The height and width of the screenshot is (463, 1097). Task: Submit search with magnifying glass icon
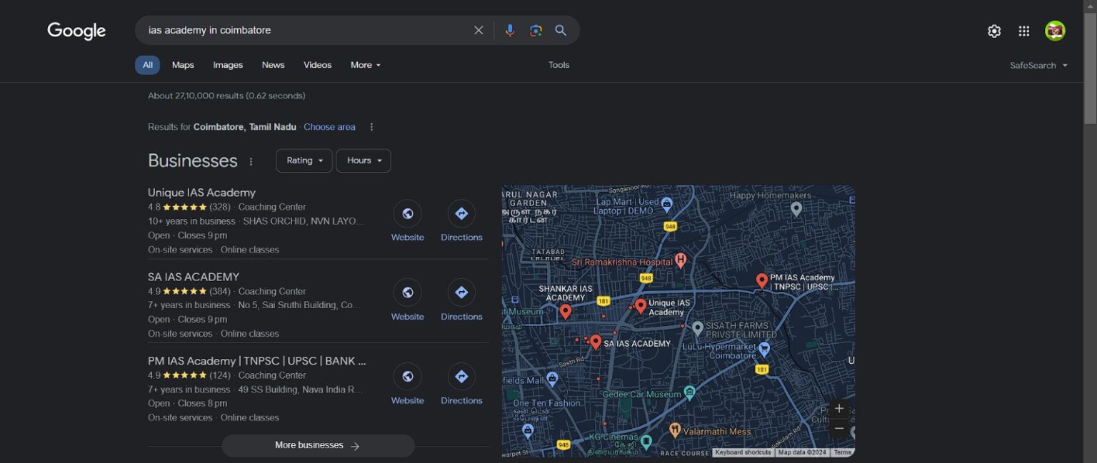(561, 30)
